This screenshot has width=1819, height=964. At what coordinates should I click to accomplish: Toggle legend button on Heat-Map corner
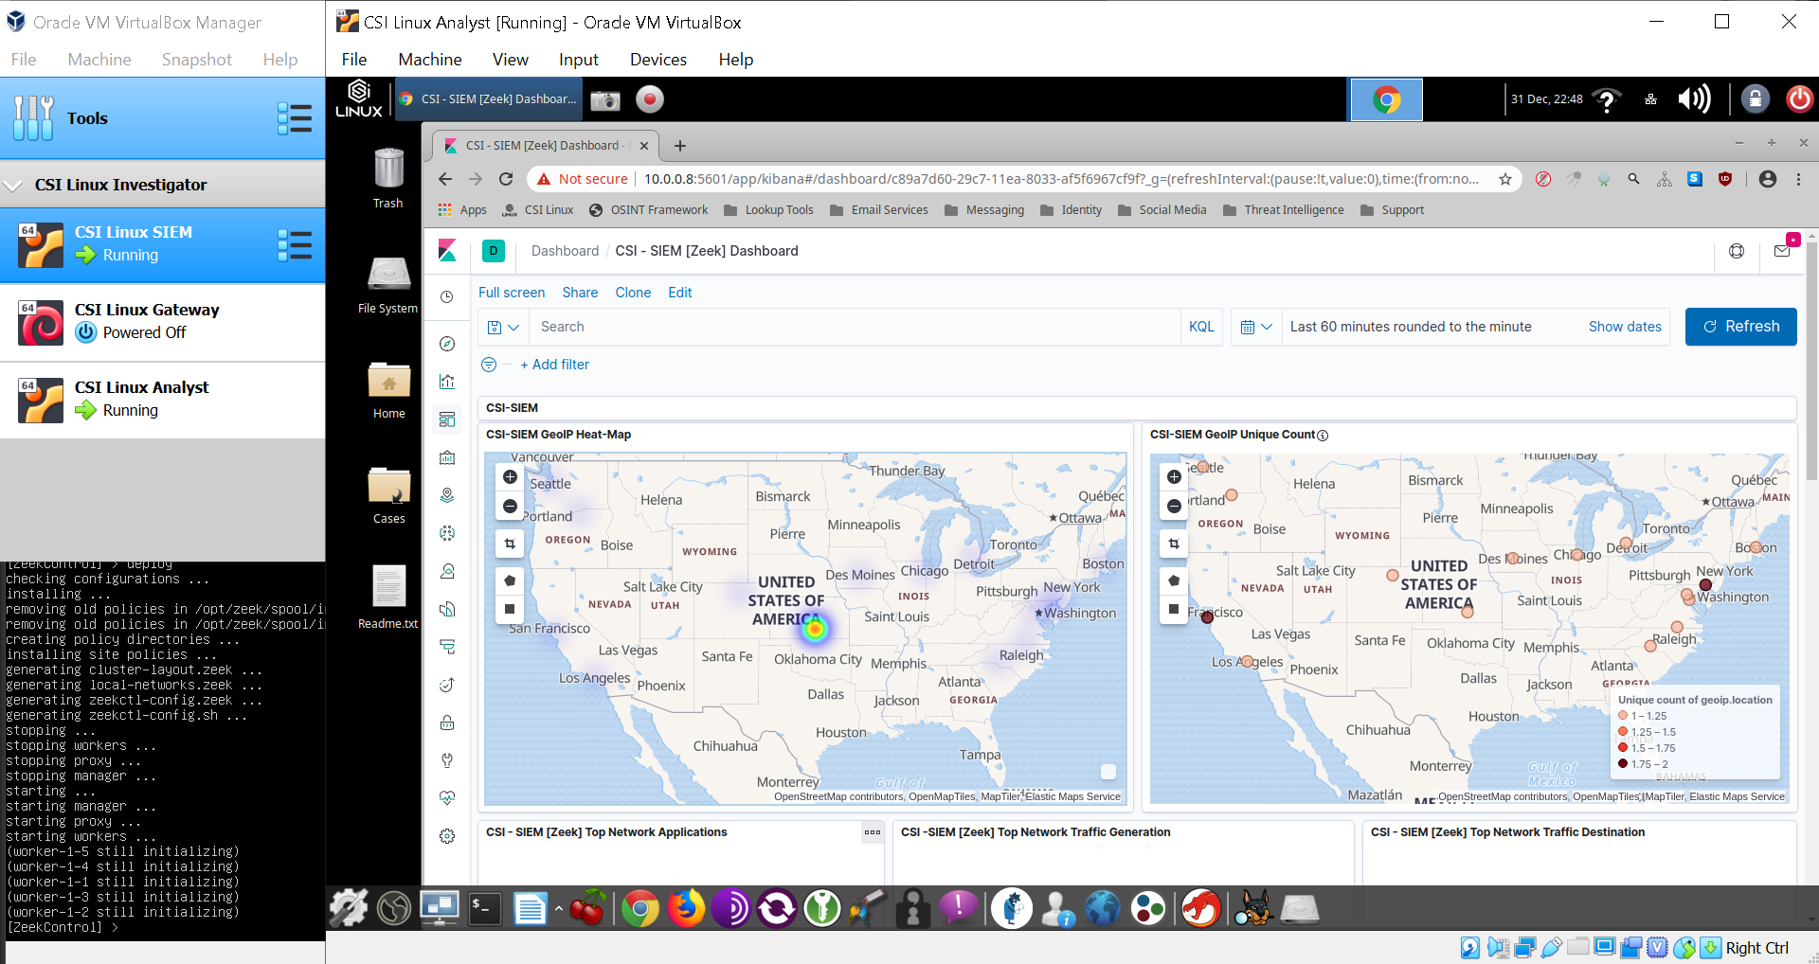(1108, 772)
